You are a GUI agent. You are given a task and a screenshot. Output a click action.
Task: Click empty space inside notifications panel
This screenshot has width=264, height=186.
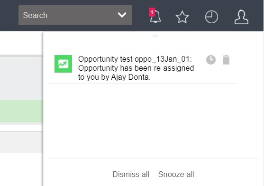[x=153, y=121]
